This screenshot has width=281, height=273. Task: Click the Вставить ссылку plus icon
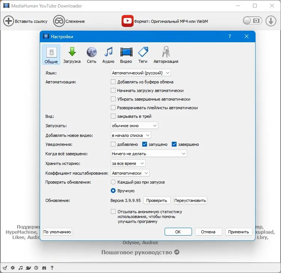tap(8, 21)
